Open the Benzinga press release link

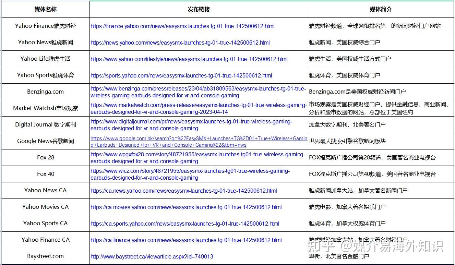(x=198, y=92)
